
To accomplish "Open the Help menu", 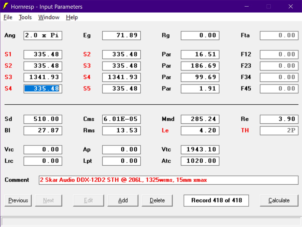I will [x=72, y=17].
